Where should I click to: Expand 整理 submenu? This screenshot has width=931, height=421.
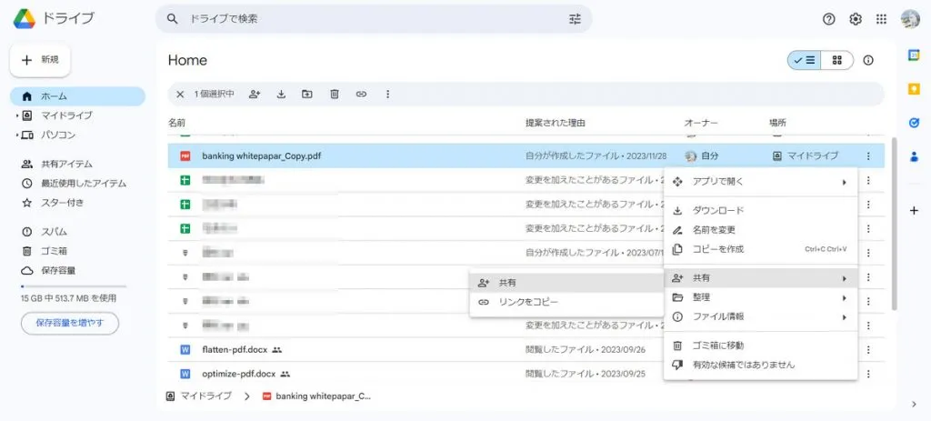pos(844,297)
